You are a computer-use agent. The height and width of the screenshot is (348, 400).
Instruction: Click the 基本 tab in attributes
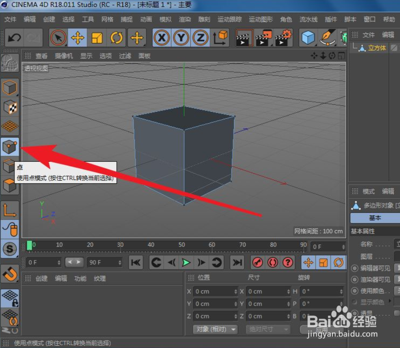click(375, 218)
